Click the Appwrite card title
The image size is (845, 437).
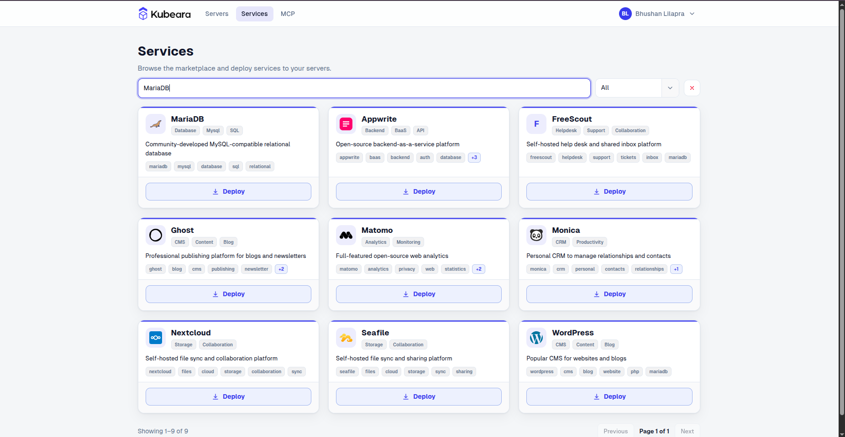tap(379, 119)
